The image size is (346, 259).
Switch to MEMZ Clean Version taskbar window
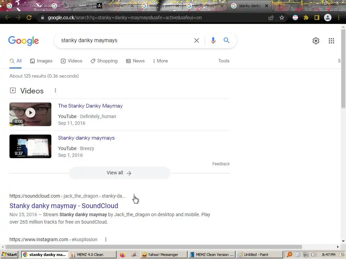pyautogui.click(x=212, y=255)
